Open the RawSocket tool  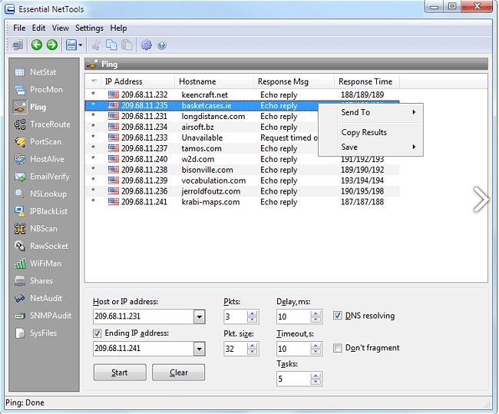click(41, 246)
